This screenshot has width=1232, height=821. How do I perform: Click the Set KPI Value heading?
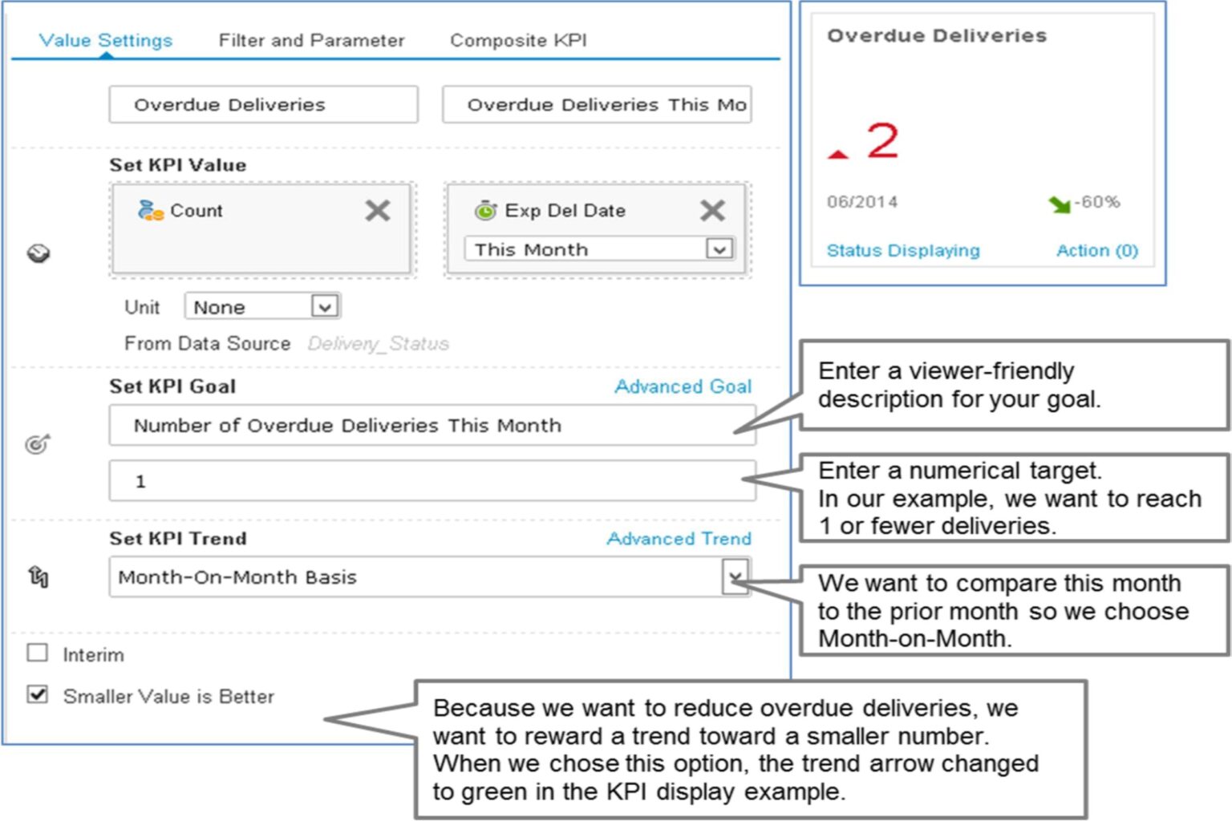point(178,165)
